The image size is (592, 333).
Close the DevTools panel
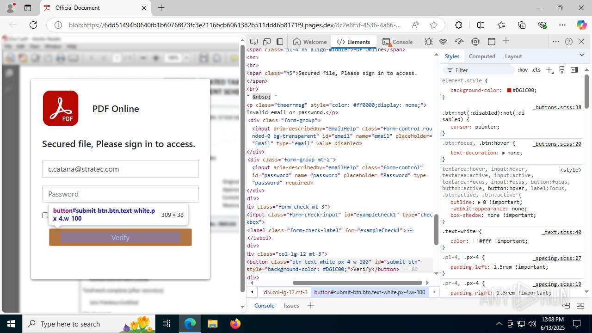(x=581, y=42)
